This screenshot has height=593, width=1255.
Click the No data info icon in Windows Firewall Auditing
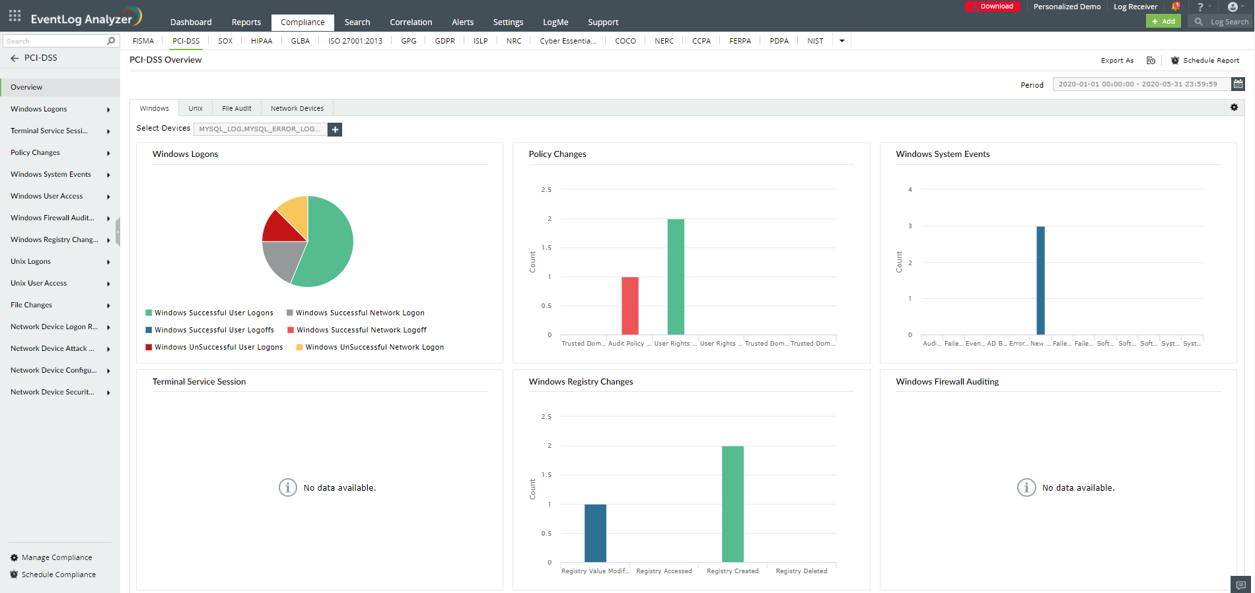coord(1026,487)
